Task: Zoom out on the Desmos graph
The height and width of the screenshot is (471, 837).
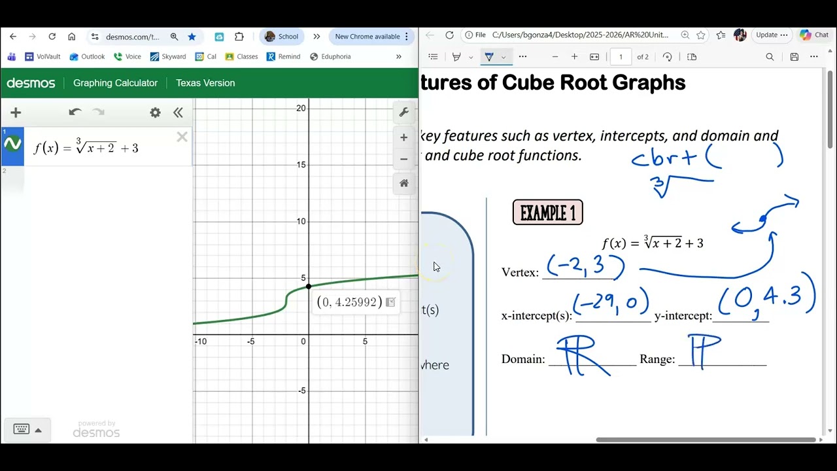Action: [404, 159]
